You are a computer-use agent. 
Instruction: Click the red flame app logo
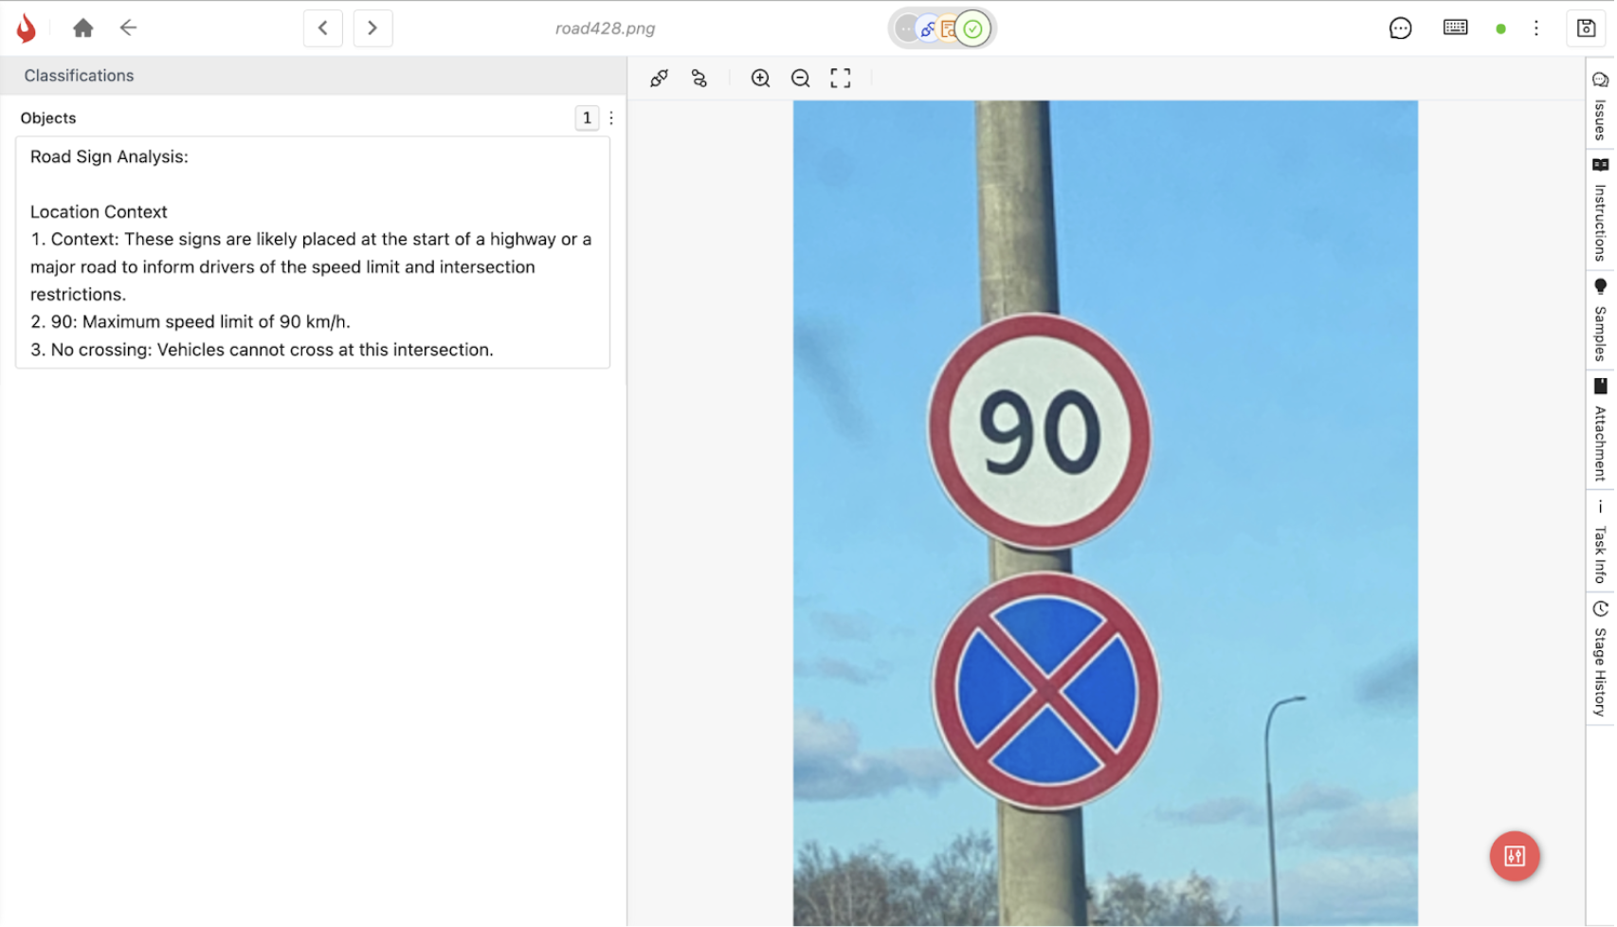pos(27,28)
